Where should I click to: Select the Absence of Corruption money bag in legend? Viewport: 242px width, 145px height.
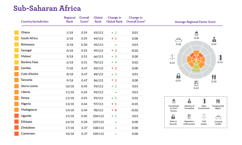click(189, 101)
